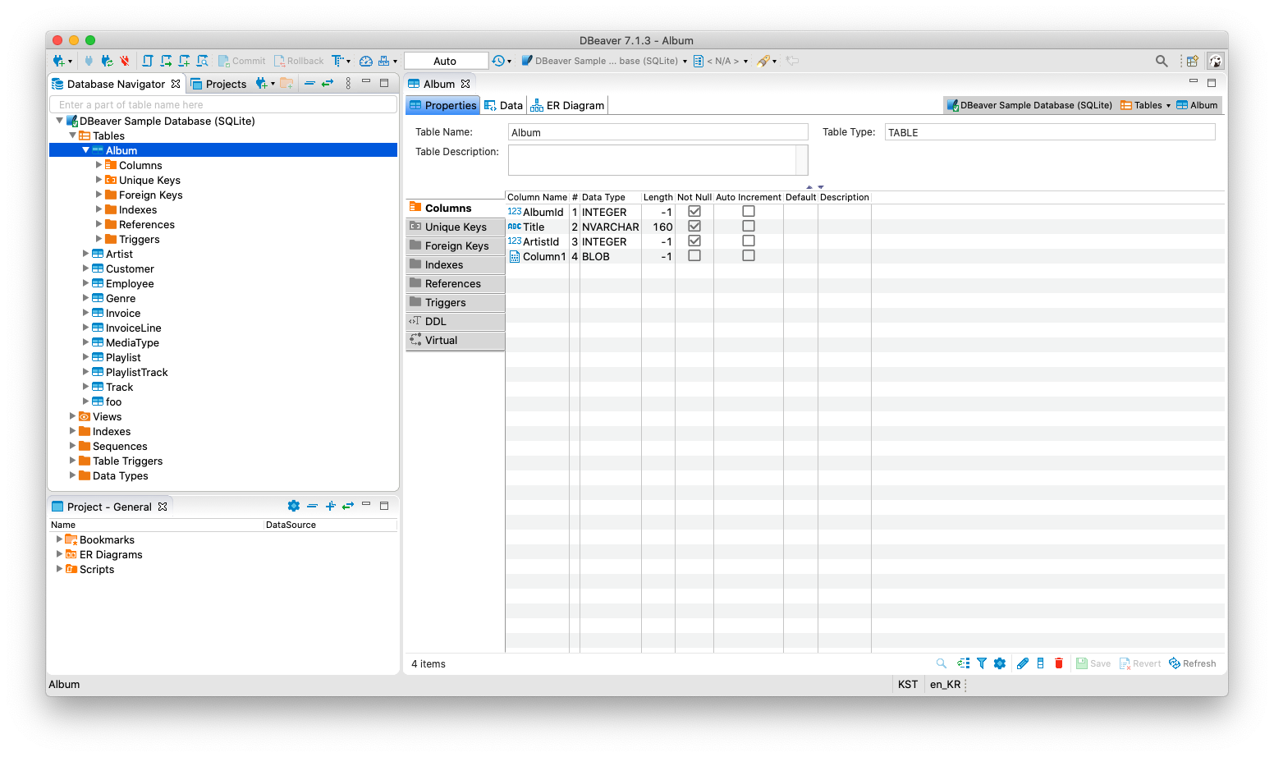The width and height of the screenshot is (1274, 757).
Task: Click the tree refresh icon before the funnel
Action: (964, 663)
